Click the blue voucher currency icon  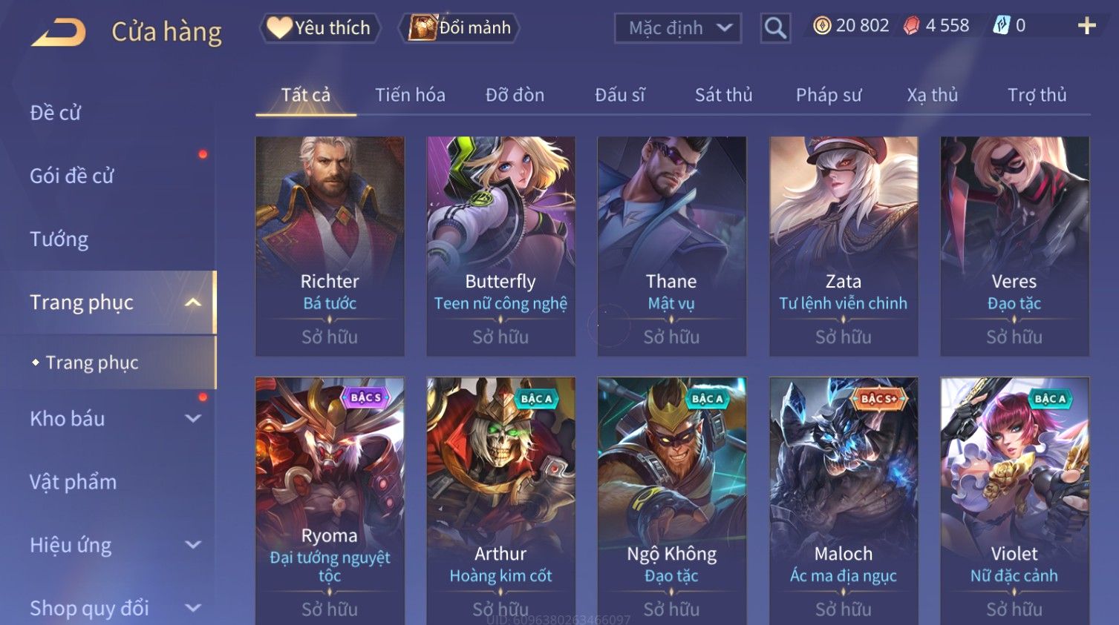[1002, 26]
